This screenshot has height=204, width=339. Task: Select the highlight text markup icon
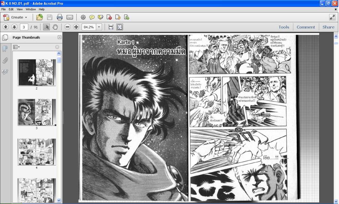pos(100,17)
